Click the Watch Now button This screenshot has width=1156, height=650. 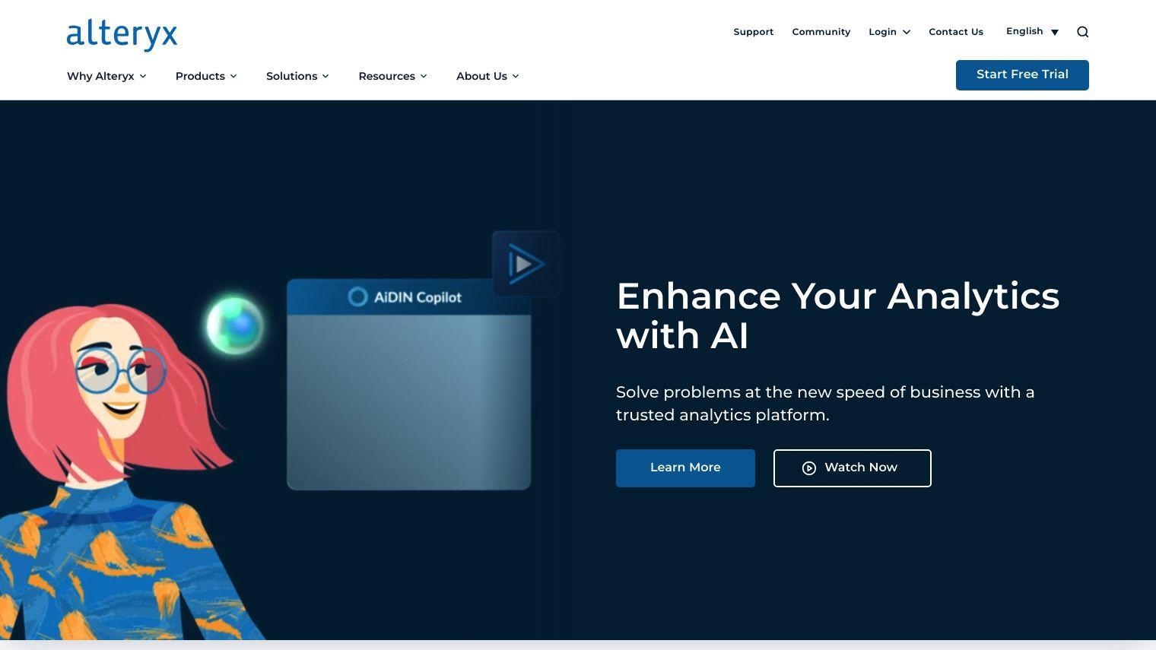pos(852,468)
